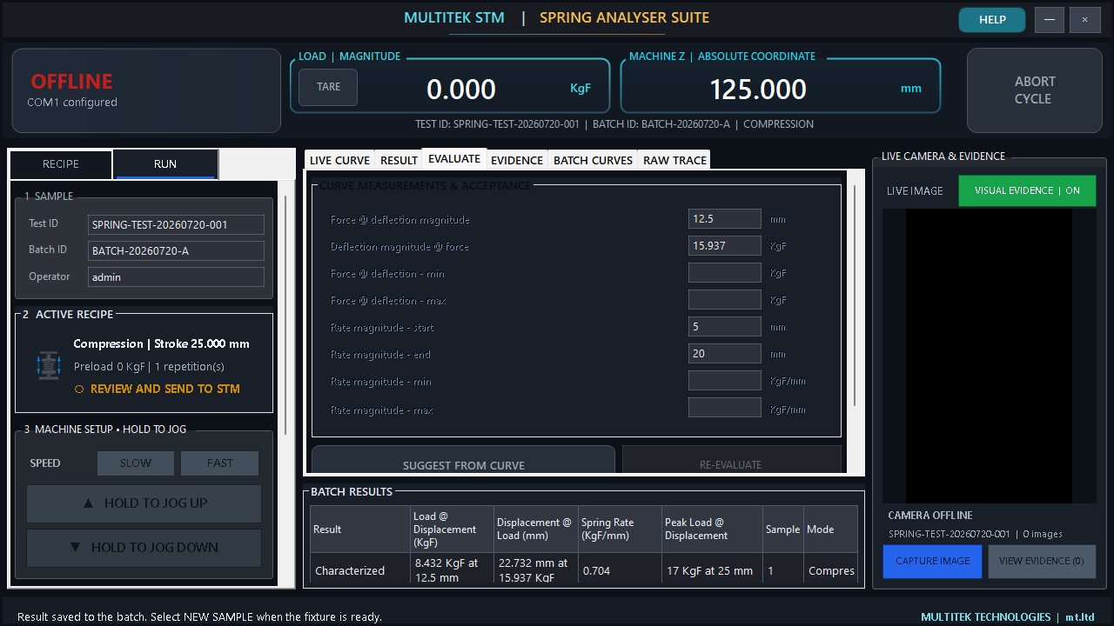Open the RESULT tab
Image resolution: width=1114 pixels, height=626 pixels.
click(x=399, y=160)
